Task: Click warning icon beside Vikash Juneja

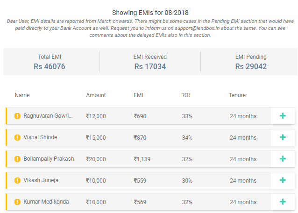Action: tap(17, 180)
